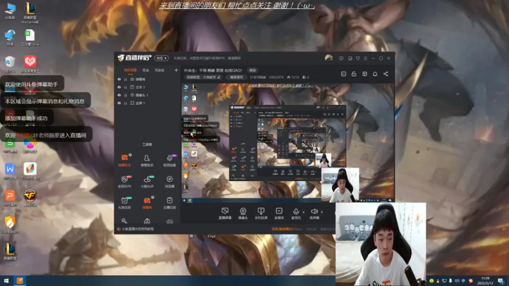
Task: Hide the 摄像头 1 source layer
Action: coord(119,95)
